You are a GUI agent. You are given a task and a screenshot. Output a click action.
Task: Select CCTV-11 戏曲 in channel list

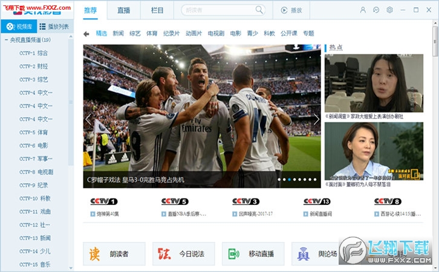[35, 212]
